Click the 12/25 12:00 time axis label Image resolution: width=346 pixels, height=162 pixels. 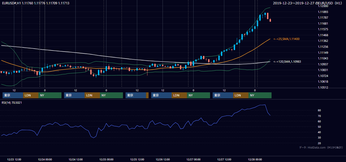coord(137,159)
